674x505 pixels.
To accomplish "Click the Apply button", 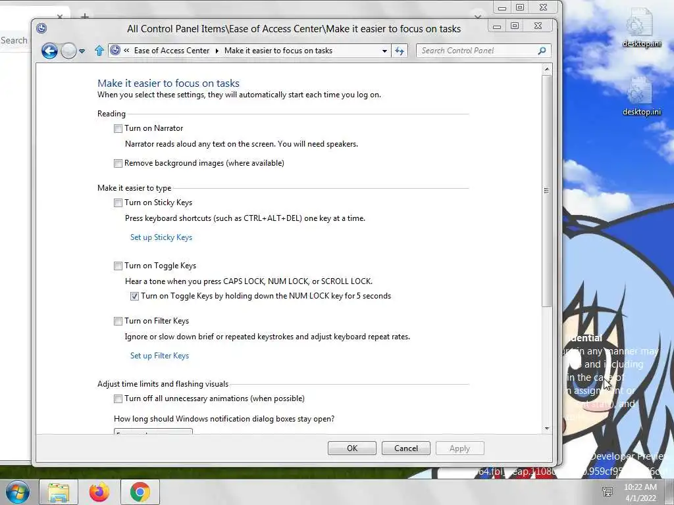I will tap(459, 448).
